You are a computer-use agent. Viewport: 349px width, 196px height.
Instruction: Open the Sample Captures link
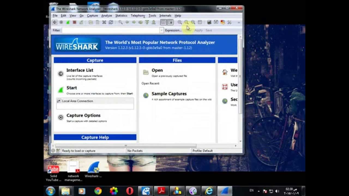click(x=169, y=94)
